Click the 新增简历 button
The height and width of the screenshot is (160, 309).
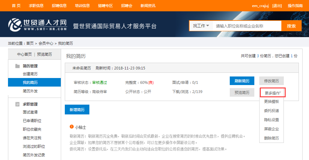point(77,110)
